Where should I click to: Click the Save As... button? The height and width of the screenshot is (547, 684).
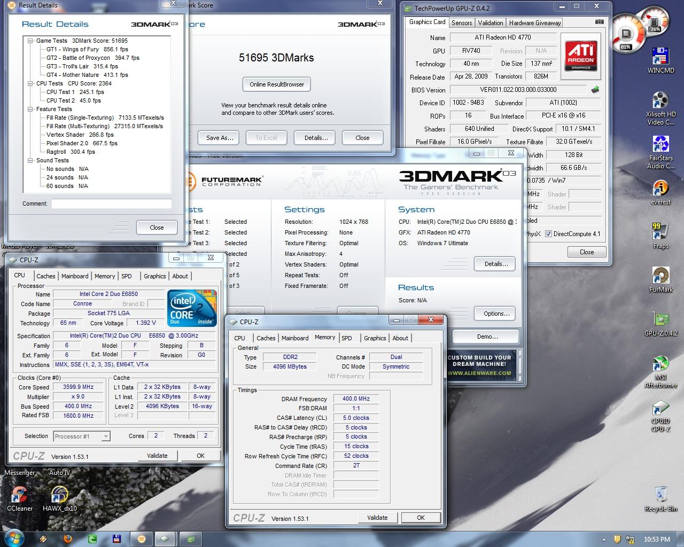[x=220, y=138]
